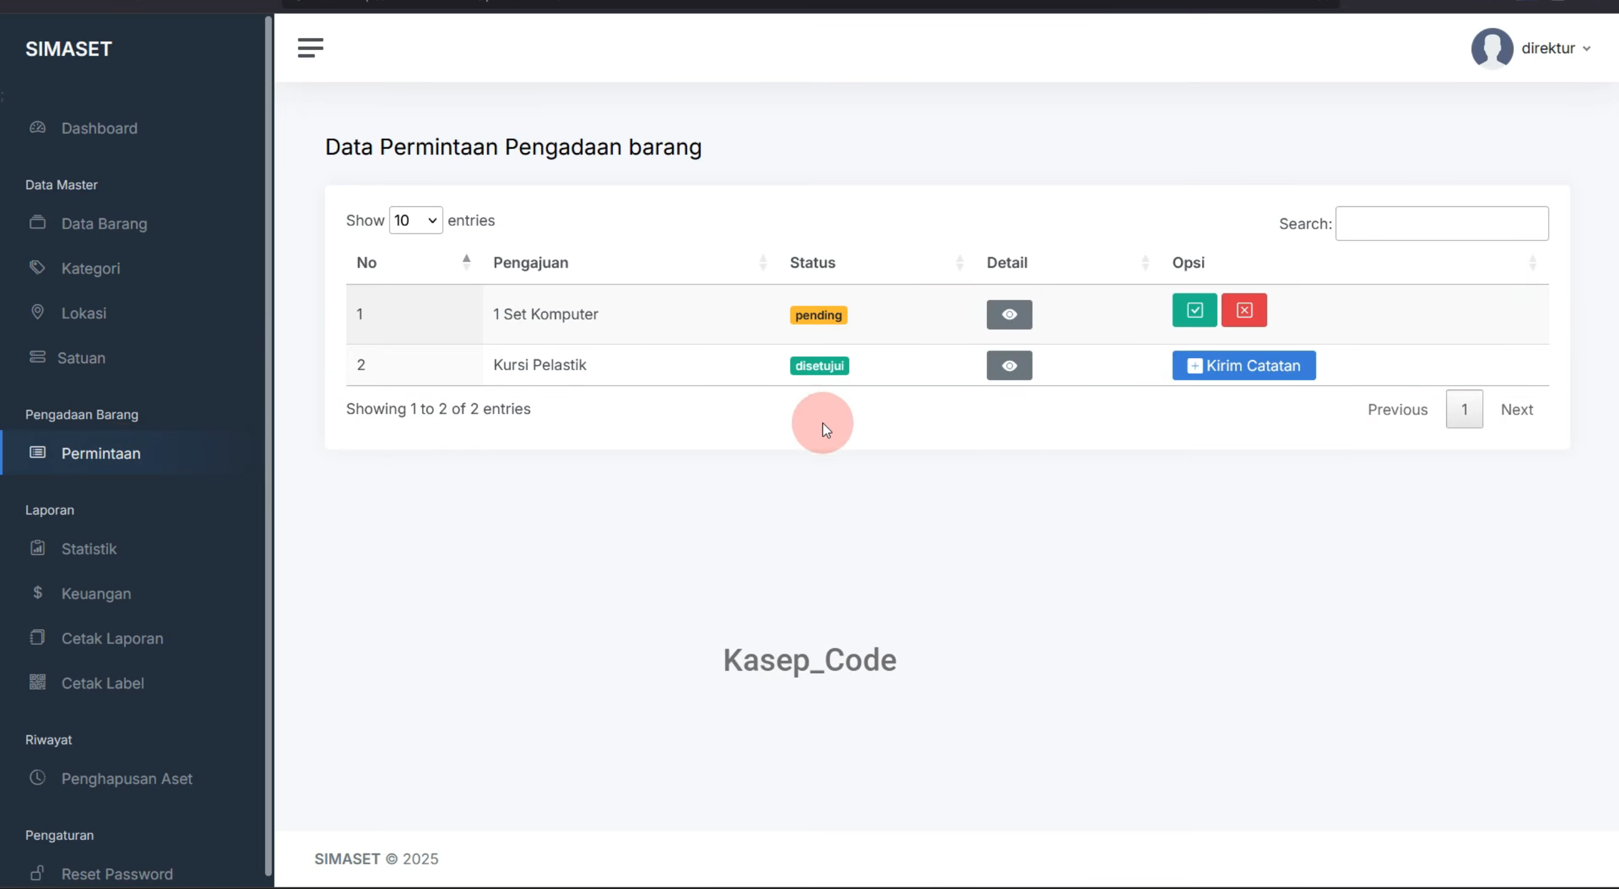Sort table by Status column
The width and height of the screenshot is (1619, 889).
878,263
